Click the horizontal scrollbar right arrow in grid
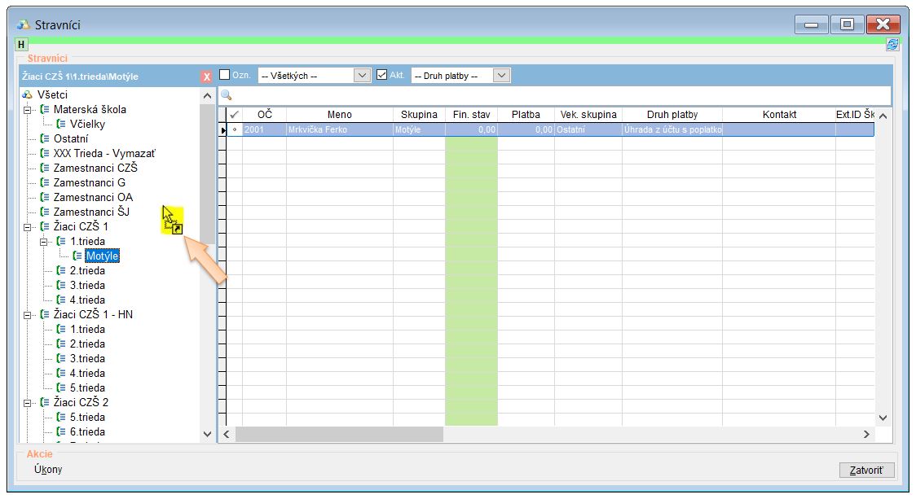916x499 pixels. (866, 435)
